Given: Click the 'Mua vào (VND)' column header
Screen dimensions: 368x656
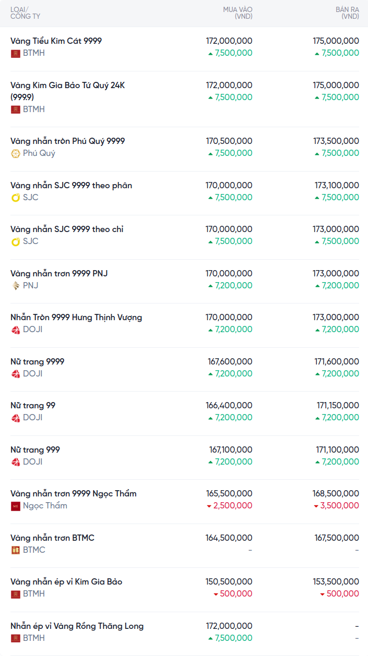Looking at the screenshot, I should point(238,13).
